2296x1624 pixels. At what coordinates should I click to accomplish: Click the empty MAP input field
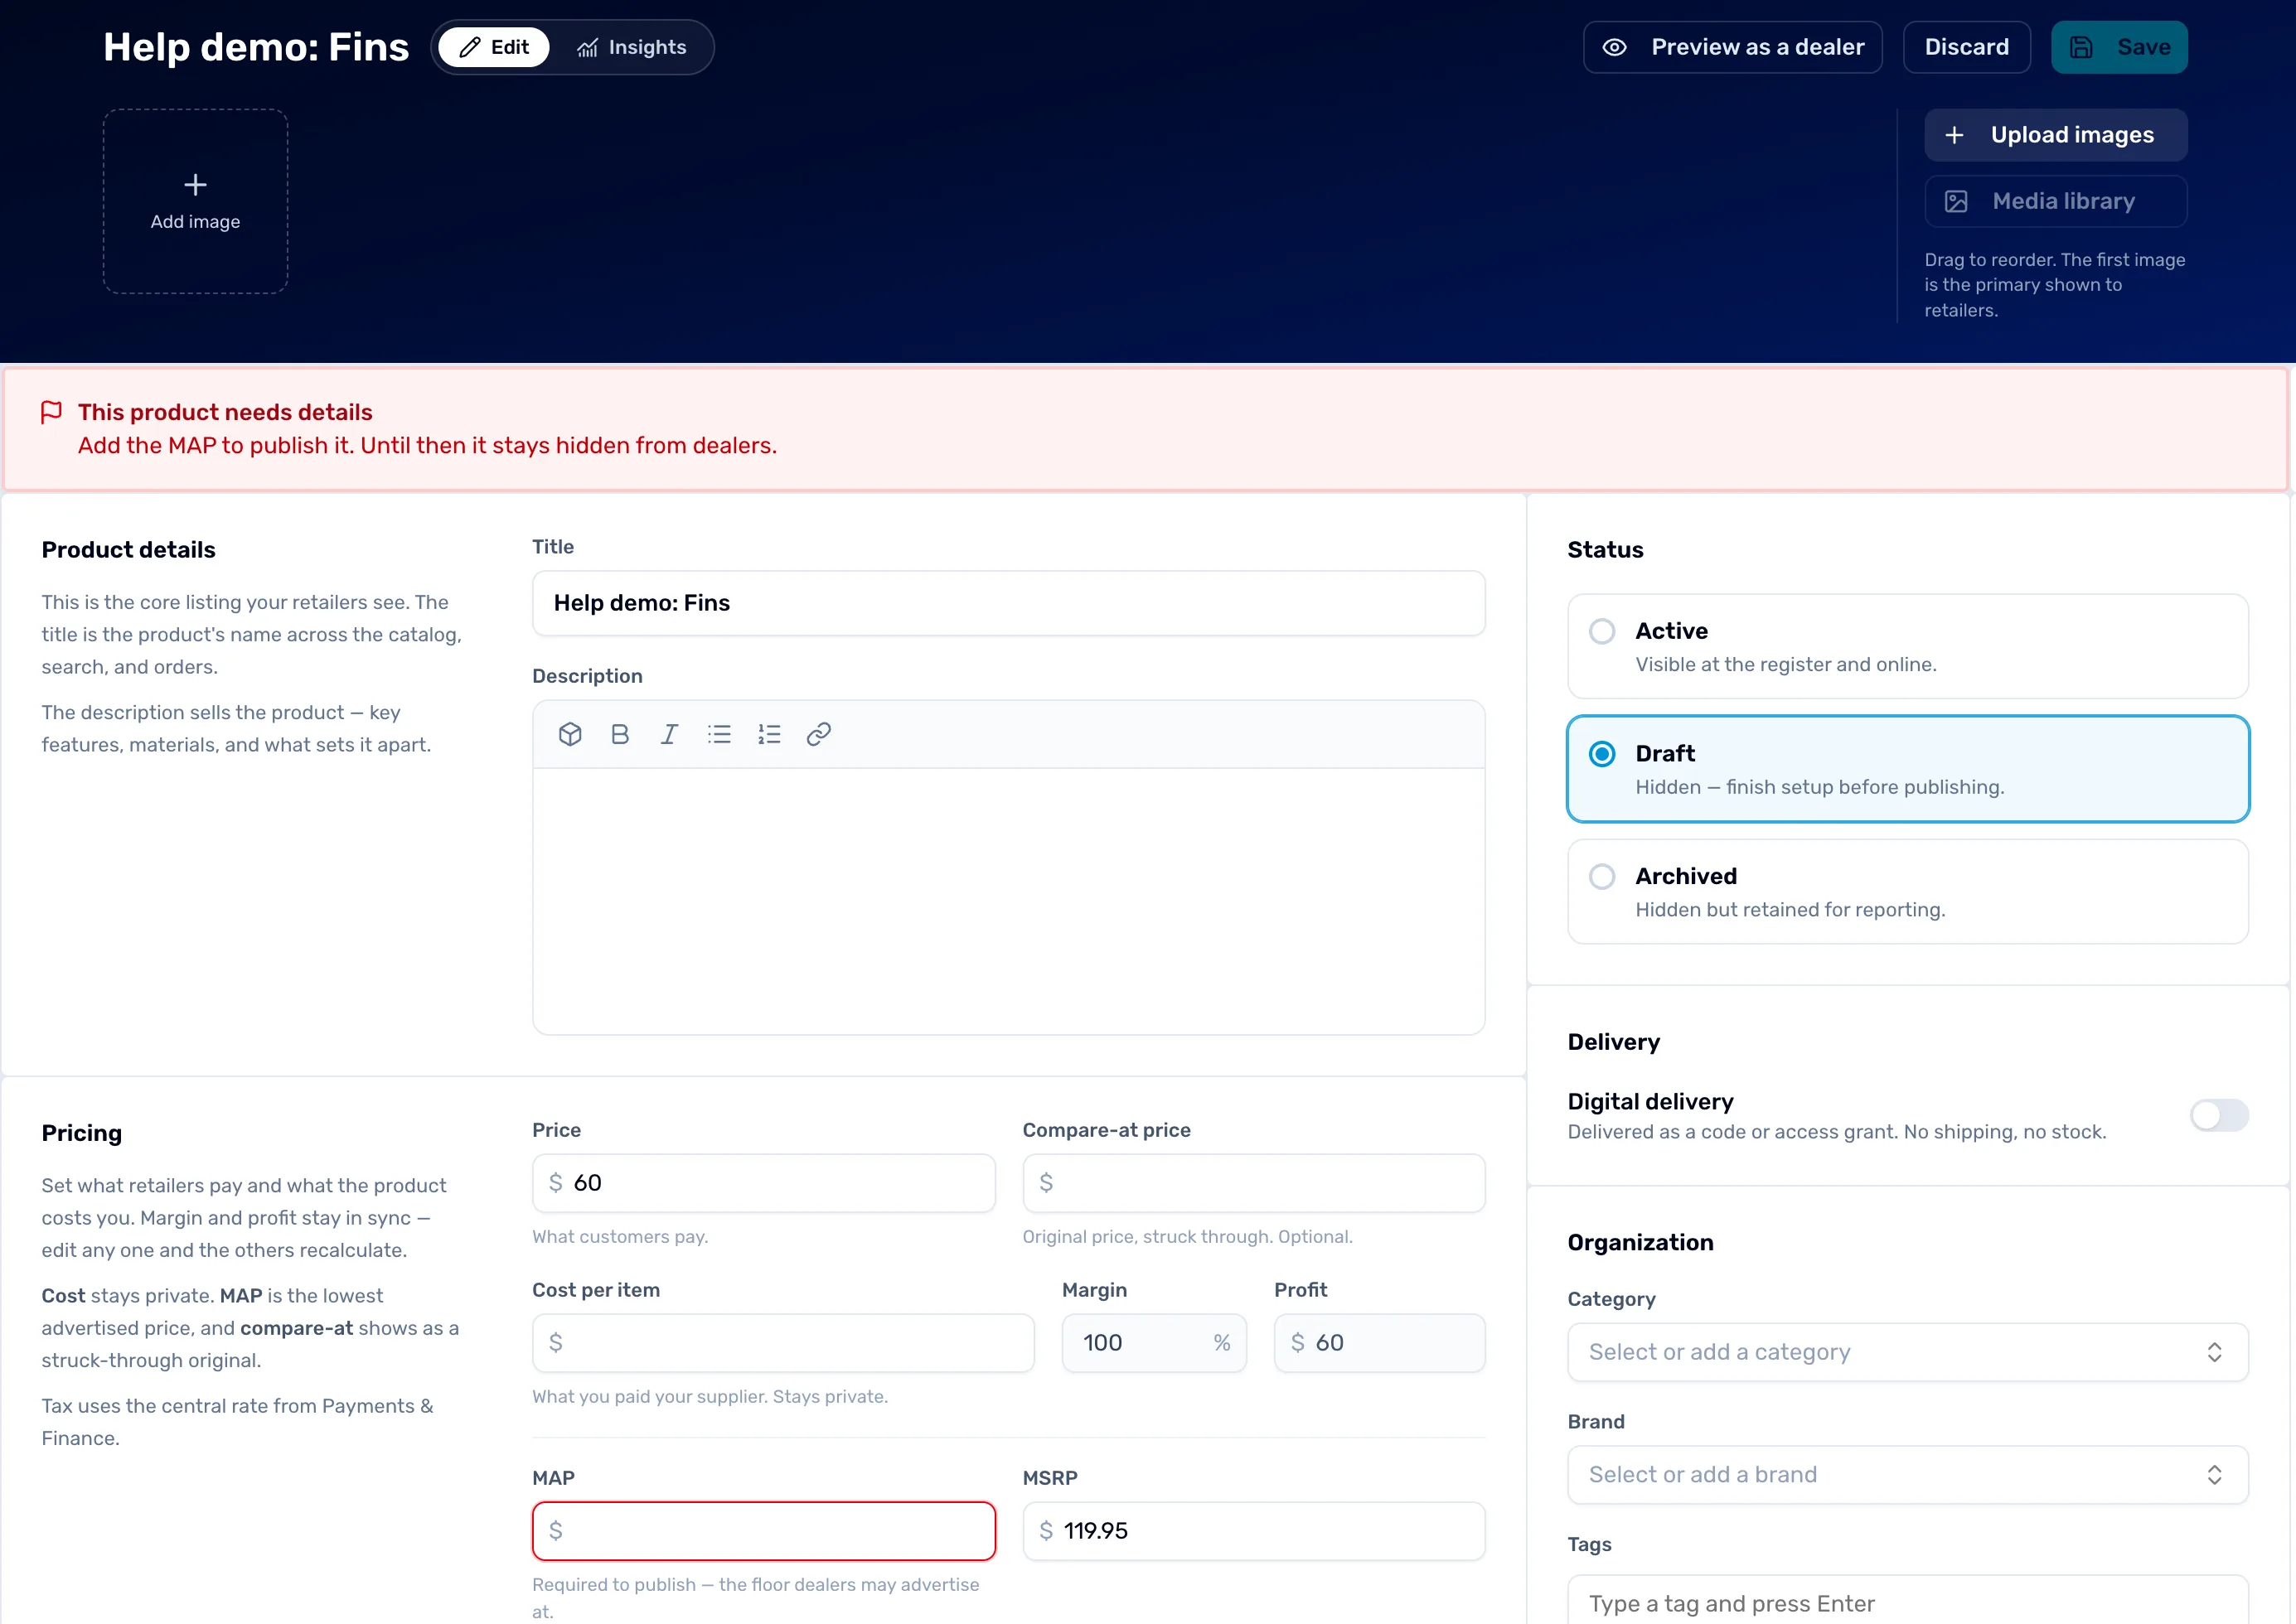click(763, 1531)
